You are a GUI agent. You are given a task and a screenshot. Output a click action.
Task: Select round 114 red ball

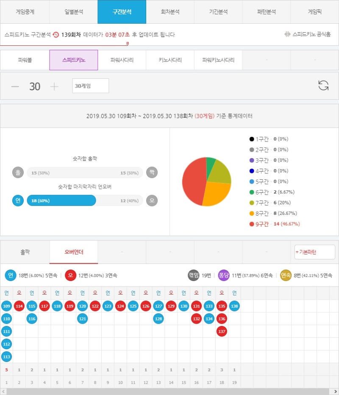pyautogui.click(x=19, y=306)
